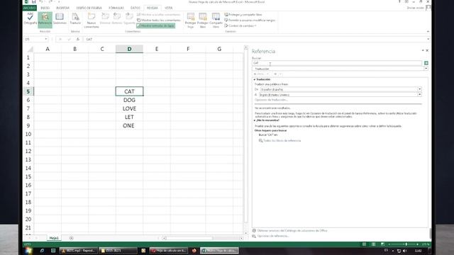Toggle the Referencia research pane button
The image size is (454, 255).
point(45,19)
